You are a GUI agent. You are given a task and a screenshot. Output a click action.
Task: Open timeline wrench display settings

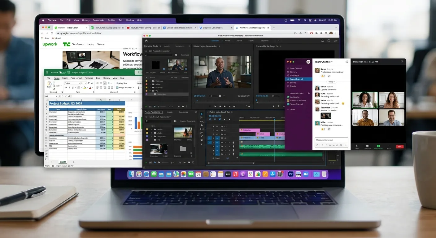click(x=229, y=119)
